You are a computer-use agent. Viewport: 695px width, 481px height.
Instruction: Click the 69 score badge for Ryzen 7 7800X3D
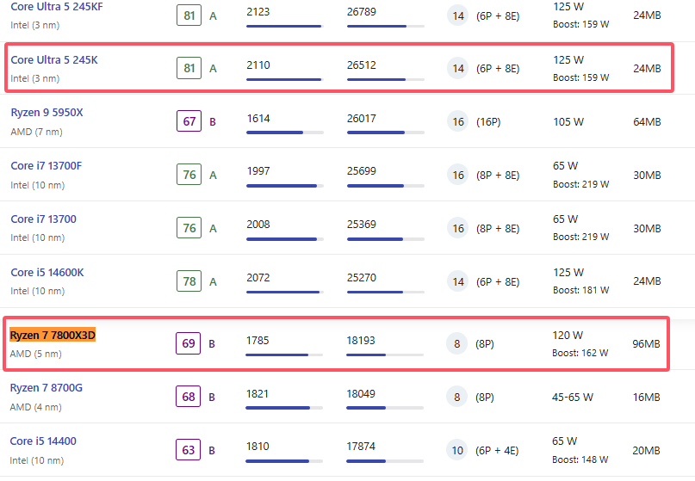point(189,343)
